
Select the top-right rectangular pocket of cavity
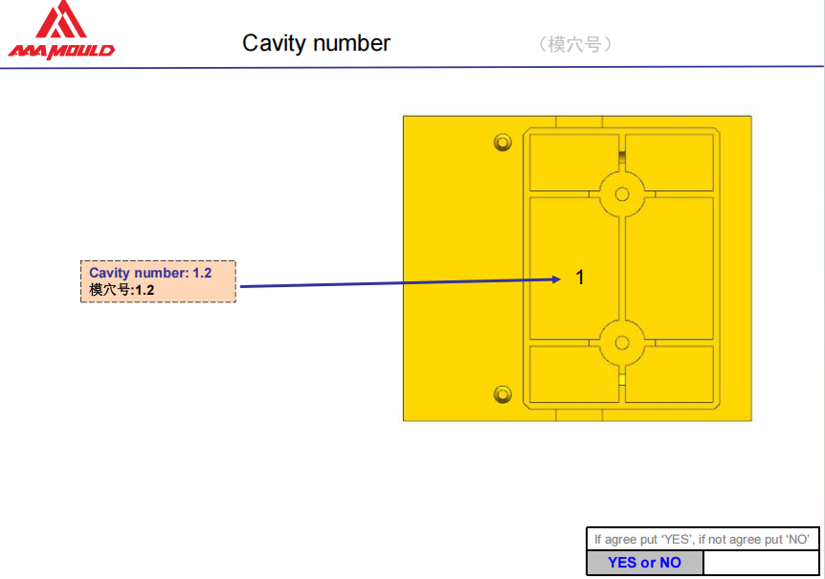click(x=670, y=161)
